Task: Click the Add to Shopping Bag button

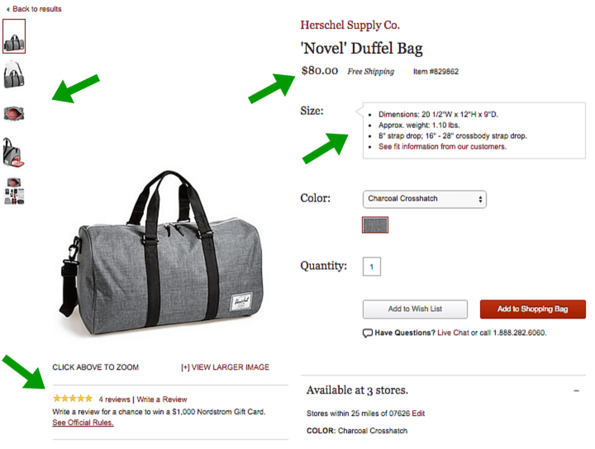Action: tap(533, 310)
